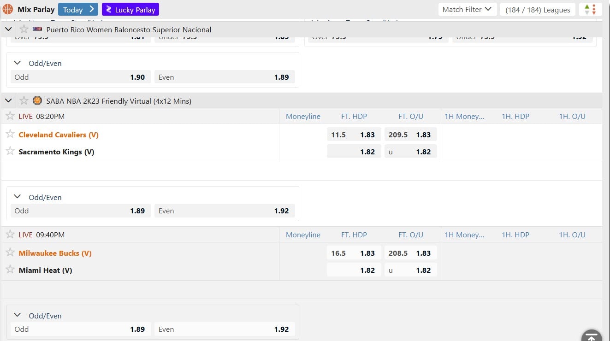This screenshot has width=610, height=341.
Task: Toggle favorite star on Miami Heat (V)
Action: (x=10, y=270)
